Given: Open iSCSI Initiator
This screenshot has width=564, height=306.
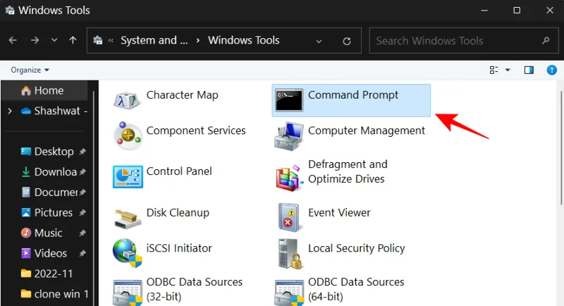Looking at the screenshot, I should pyautogui.click(x=178, y=248).
